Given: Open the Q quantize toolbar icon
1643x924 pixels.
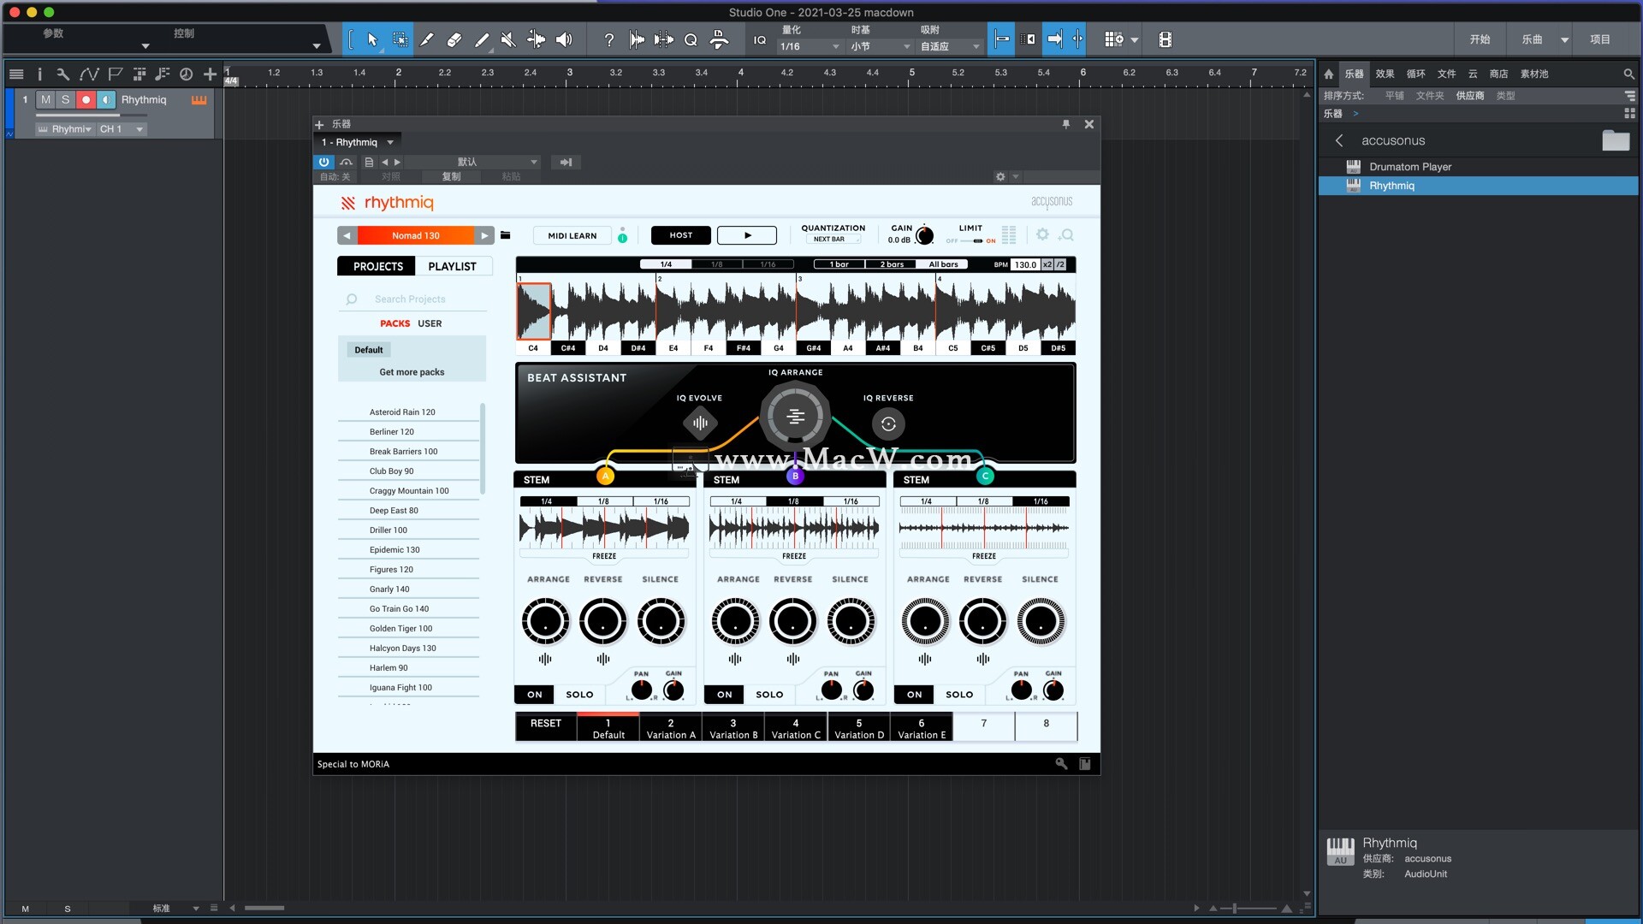Looking at the screenshot, I should point(691,39).
